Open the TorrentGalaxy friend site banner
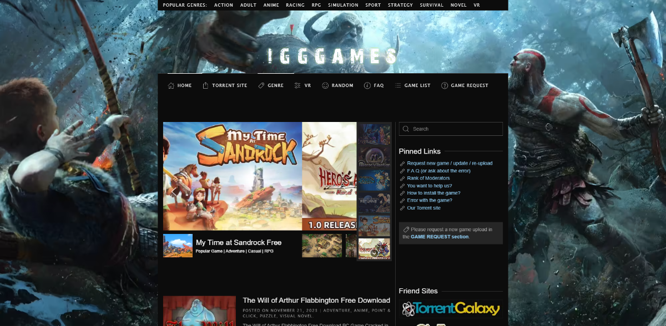The width and height of the screenshot is (666, 326). tap(451, 309)
